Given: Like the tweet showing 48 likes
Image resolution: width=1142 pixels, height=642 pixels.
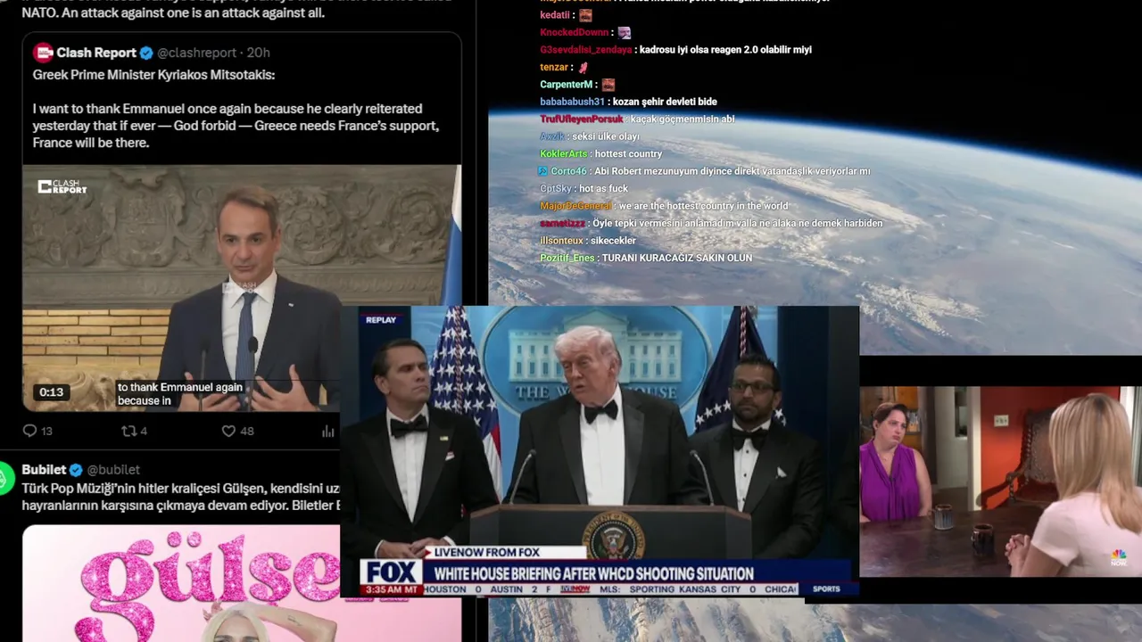Looking at the screenshot, I should click(x=228, y=431).
